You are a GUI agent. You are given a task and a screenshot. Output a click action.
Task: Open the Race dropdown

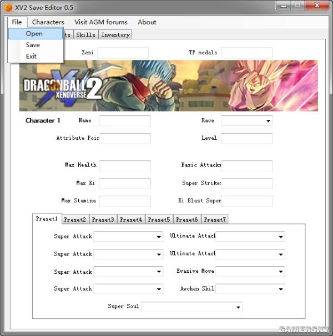(247, 121)
